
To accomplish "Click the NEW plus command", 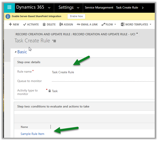I will pos(14,24).
